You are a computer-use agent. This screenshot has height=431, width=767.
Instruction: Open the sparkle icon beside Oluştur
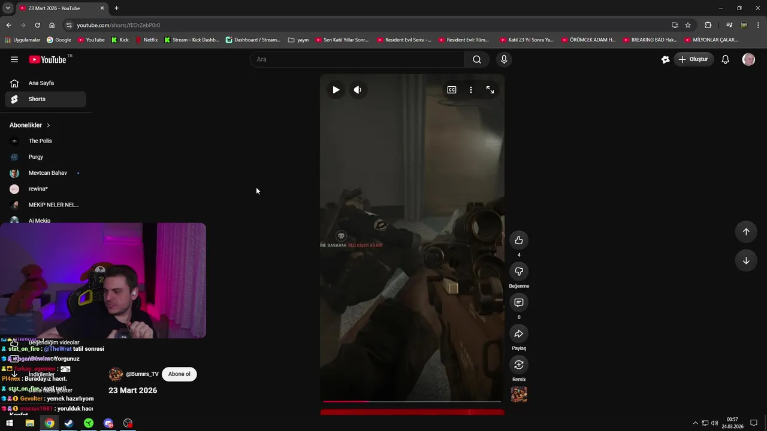click(665, 59)
